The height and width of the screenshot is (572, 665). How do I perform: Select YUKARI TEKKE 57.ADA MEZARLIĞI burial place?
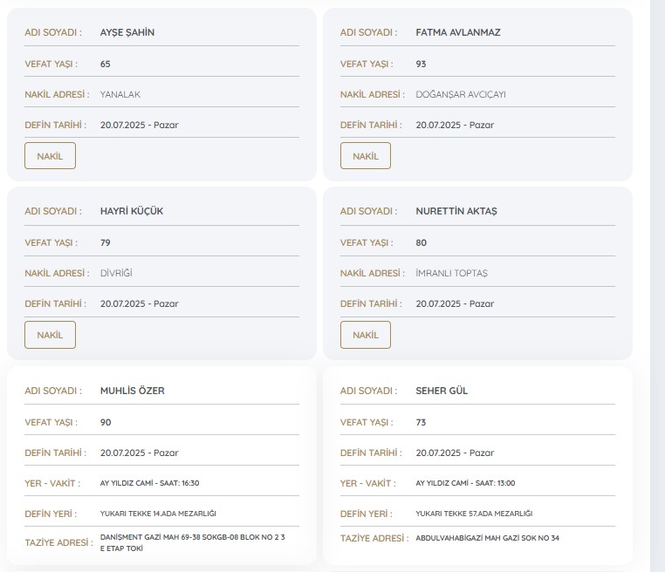(474, 514)
